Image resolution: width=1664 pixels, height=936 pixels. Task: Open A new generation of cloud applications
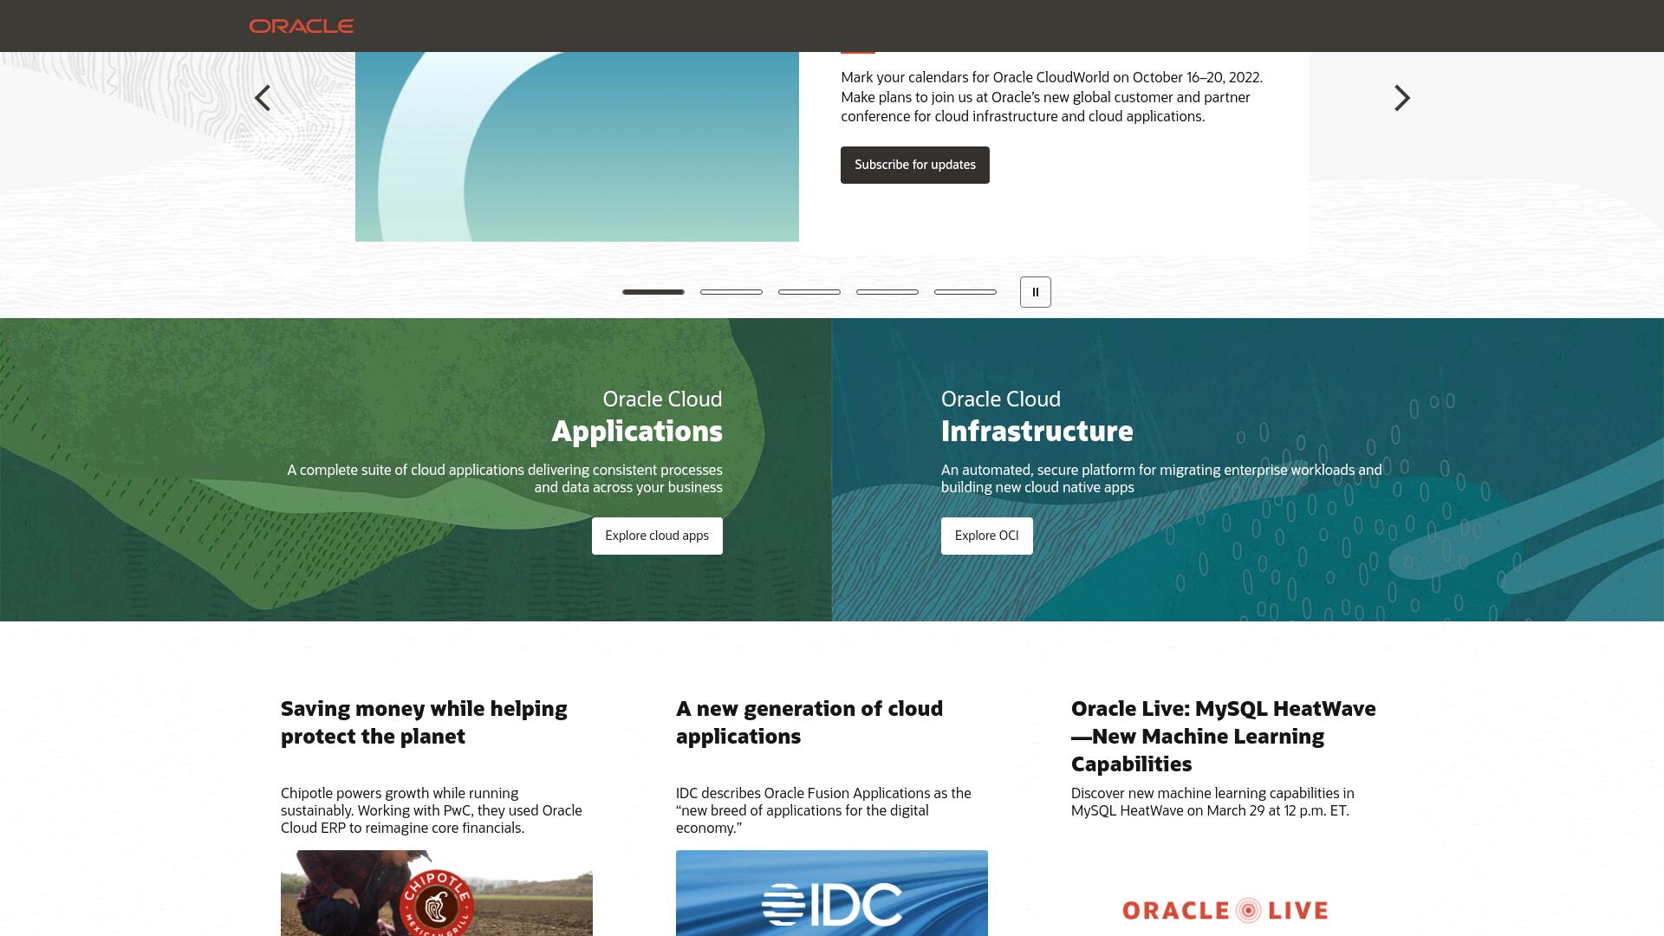click(809, 722)
